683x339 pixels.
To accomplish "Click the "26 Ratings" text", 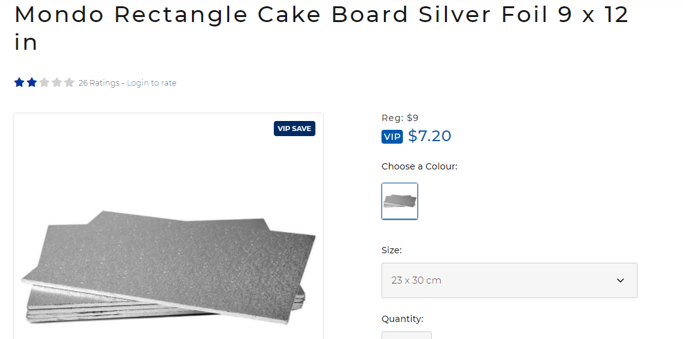I will coord(99,83).
